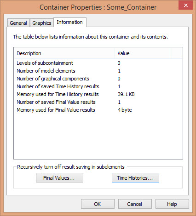Click the Value column header
196x216 pixels.
143,53
